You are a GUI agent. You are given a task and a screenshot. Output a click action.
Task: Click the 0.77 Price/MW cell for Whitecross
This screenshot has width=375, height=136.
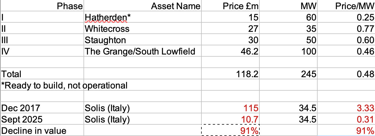click(366, 29)
